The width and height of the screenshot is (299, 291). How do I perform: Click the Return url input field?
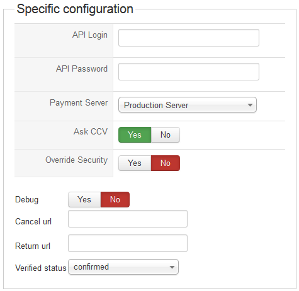tap(128, 243)
